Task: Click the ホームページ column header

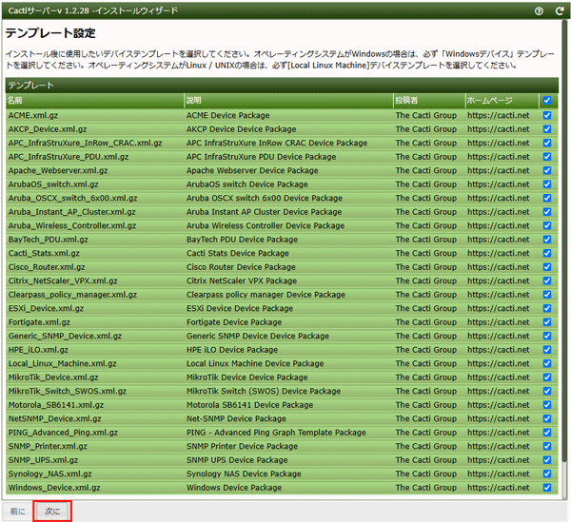Action: [502, 101]
